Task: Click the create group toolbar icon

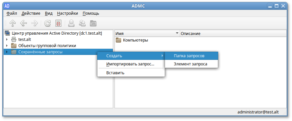Action: [82, 23]
